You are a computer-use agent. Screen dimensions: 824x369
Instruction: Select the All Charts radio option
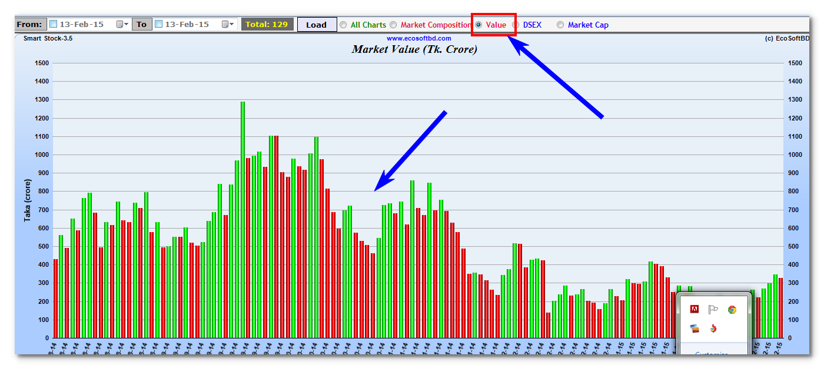[x=343, y=25]
